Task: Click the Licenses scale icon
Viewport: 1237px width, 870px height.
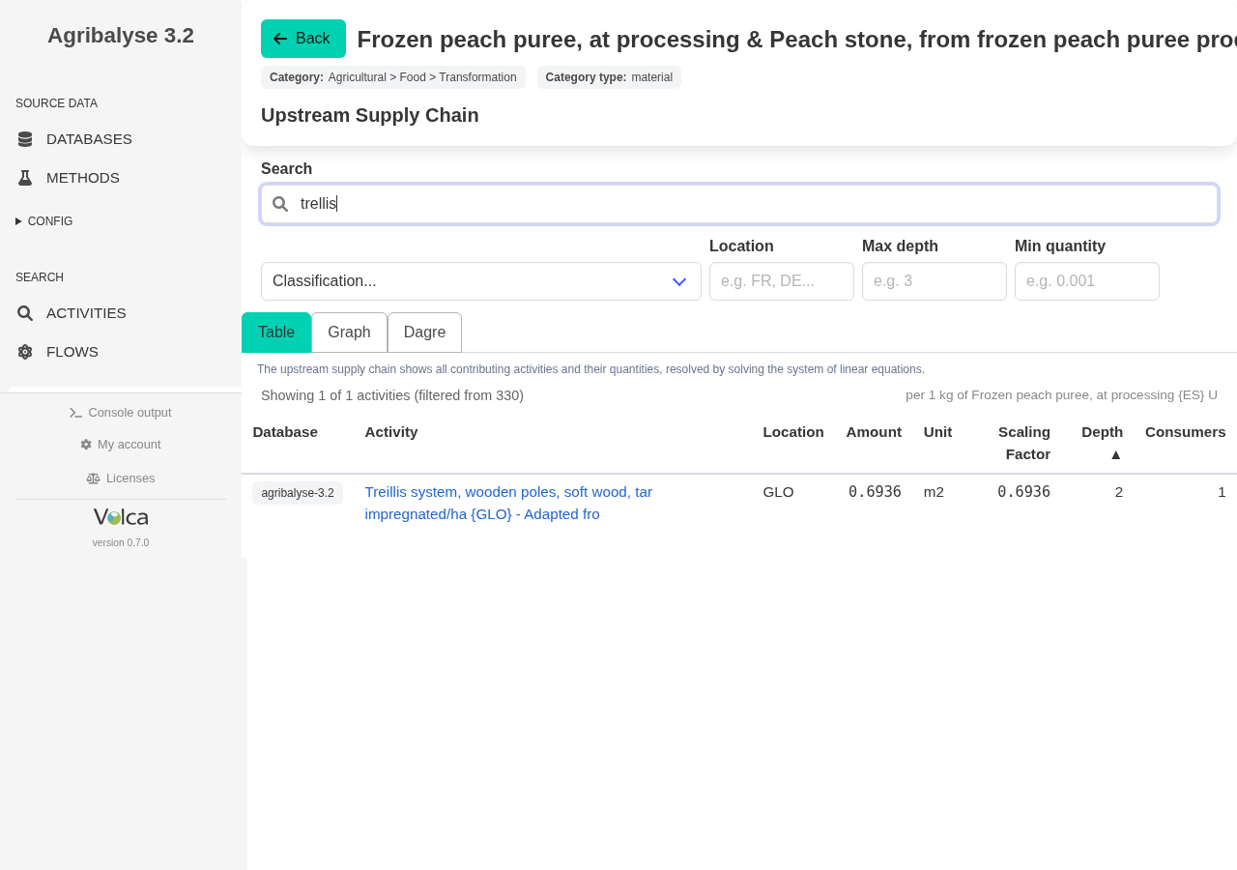Action: (x=93, y=478)
